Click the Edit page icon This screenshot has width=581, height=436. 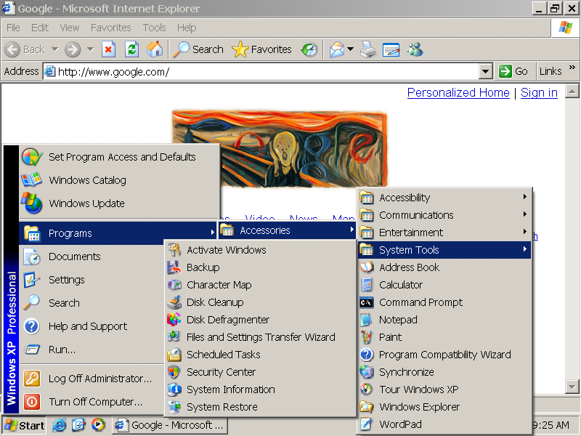[391, 49]
